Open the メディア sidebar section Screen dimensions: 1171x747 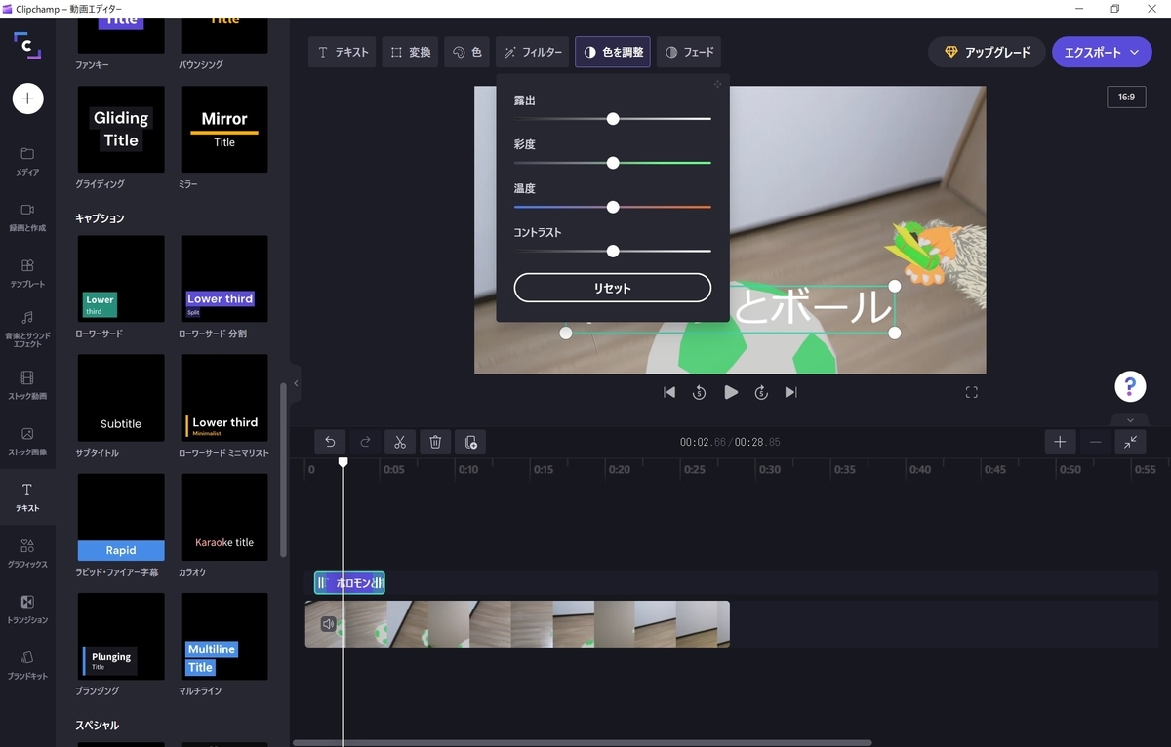tap(27, 161)
